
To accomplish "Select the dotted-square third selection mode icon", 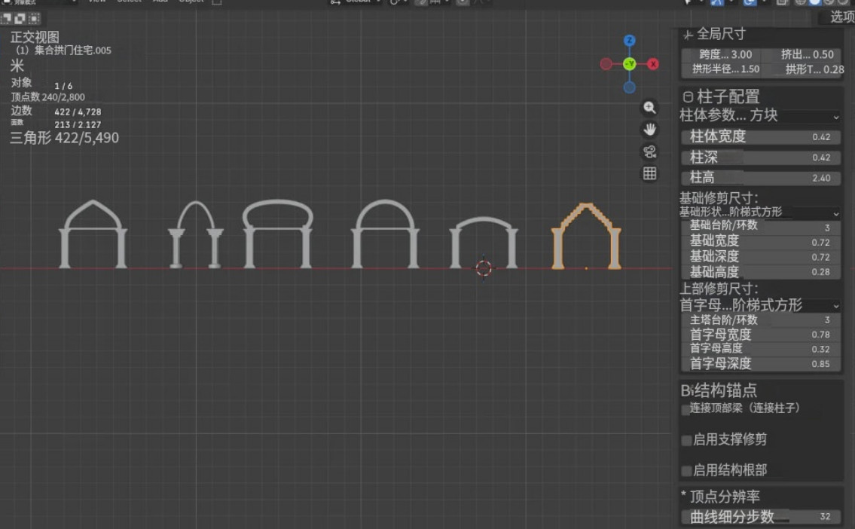I will coord(35,19).
